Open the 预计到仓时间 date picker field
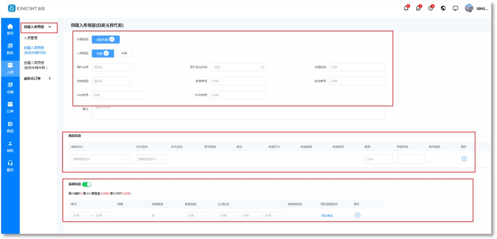 [x=238, y=67]
